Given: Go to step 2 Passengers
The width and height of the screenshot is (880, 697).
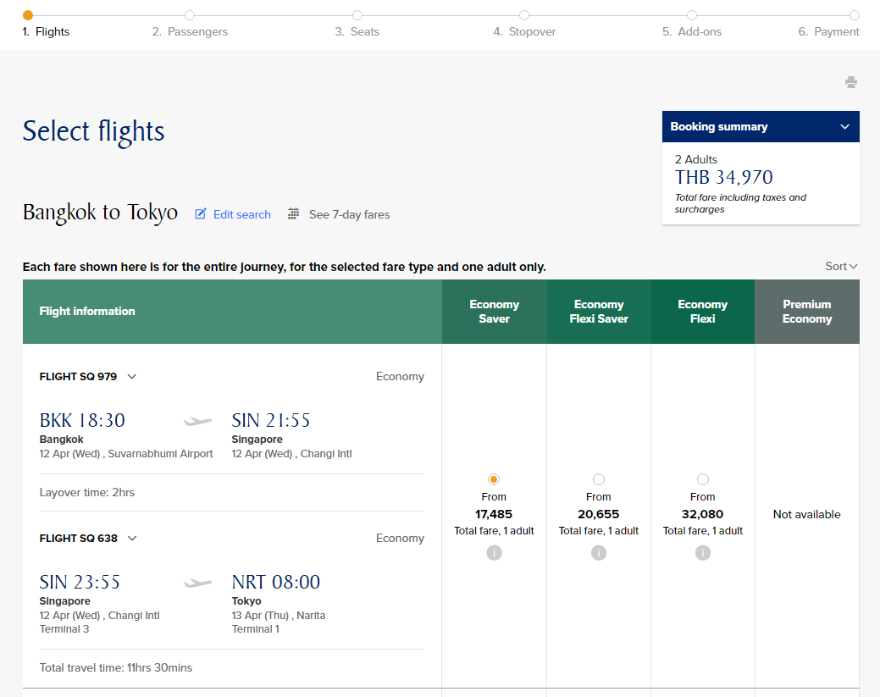Looking at the screenshot, I should (190, 31).
